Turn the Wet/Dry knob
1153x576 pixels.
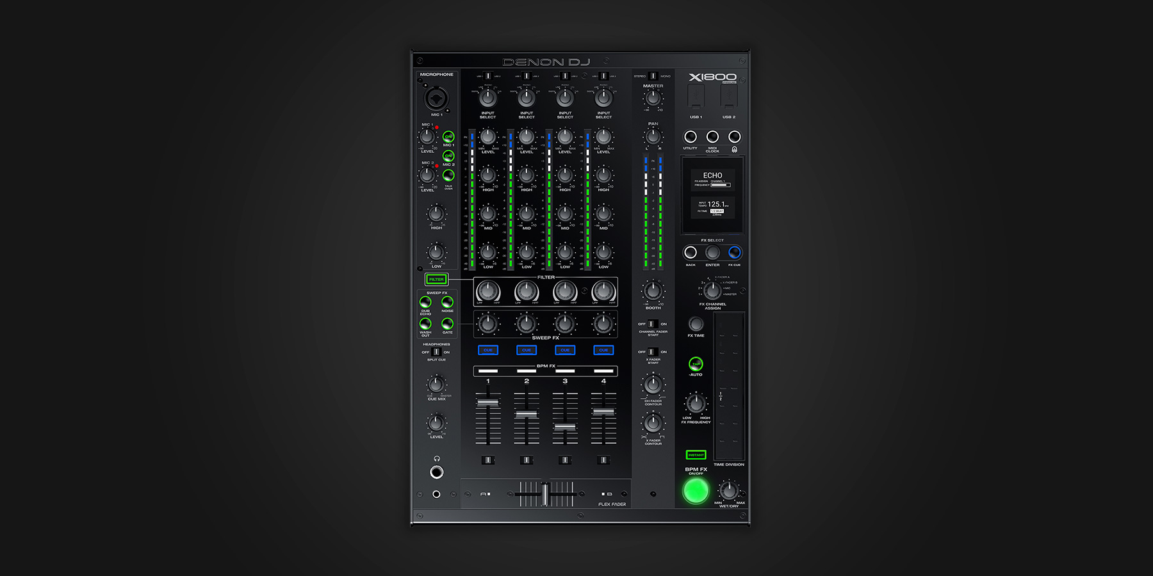click(728, 491)
